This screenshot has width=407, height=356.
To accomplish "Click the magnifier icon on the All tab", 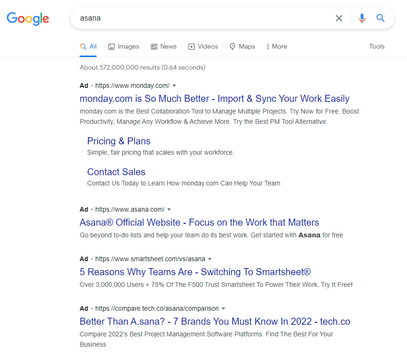I will (x=83, y=47).
